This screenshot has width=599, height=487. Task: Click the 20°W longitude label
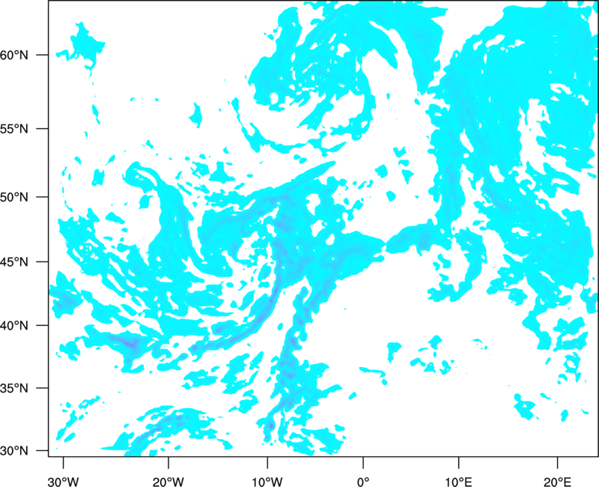coord(168,482)
